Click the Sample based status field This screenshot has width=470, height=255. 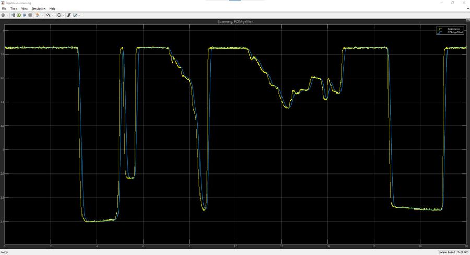click(446, 252)
